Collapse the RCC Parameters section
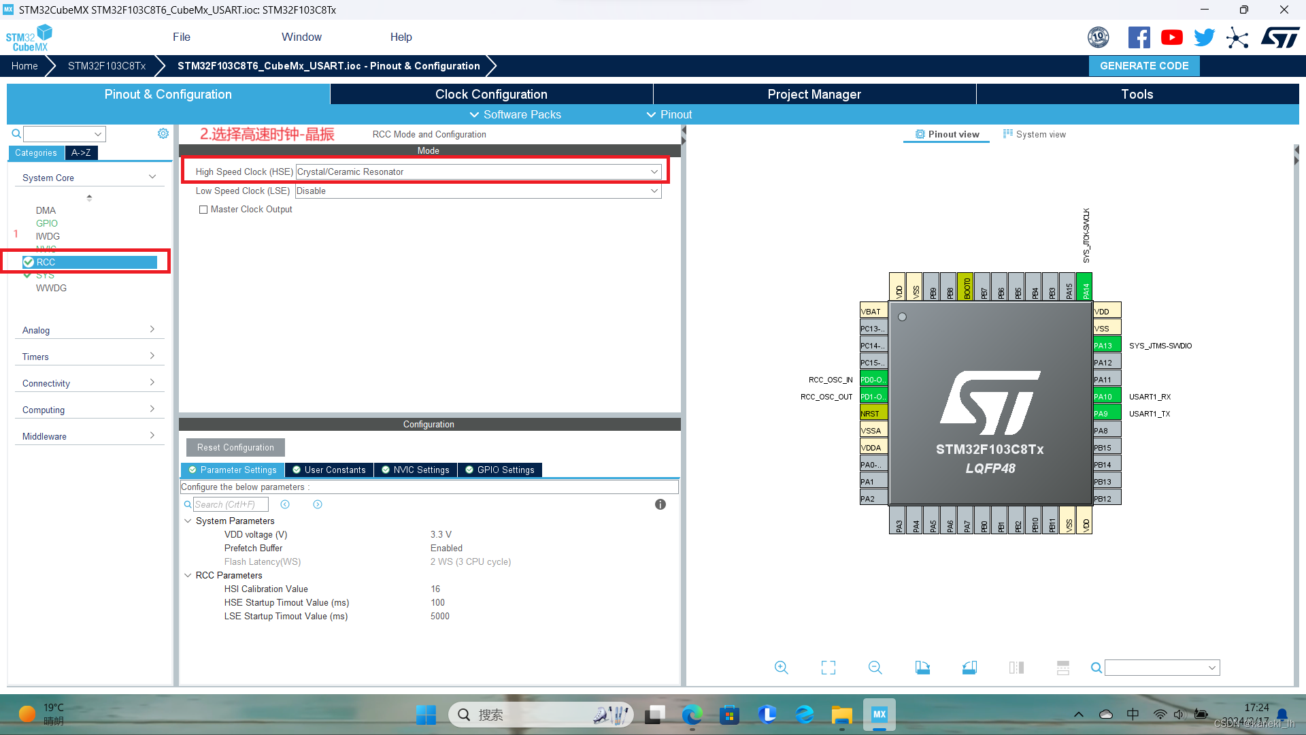Viewport: 1306px width, 735px height. [x=188, y=575]
